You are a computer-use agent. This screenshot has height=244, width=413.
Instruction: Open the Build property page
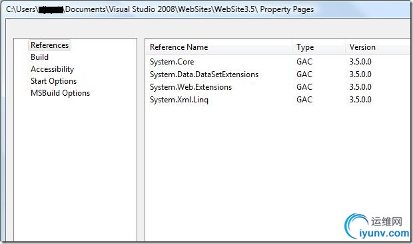39,57
